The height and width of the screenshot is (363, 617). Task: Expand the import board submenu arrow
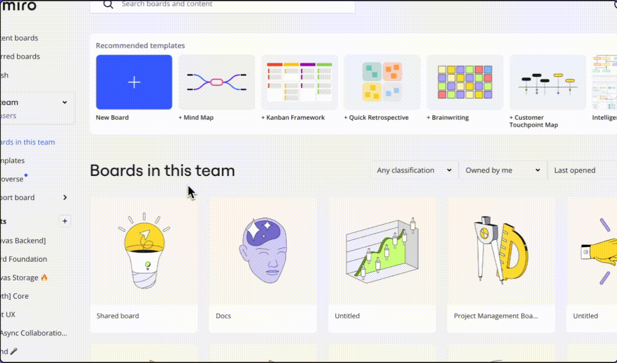point(65,198)
